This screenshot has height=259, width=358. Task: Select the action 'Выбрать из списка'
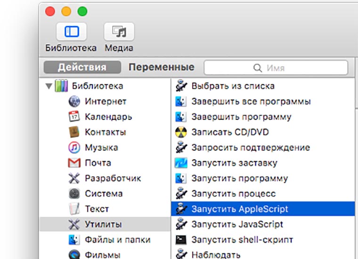[233, 86]
